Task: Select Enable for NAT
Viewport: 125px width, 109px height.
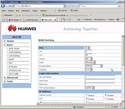Action: [x=87, y=99]
